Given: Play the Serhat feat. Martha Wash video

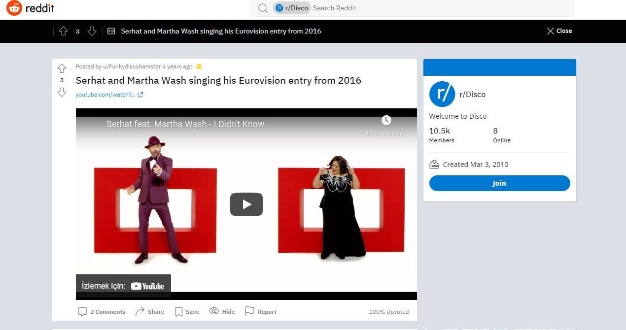Looking at the screenshot, I should click(x=246, y=204).
